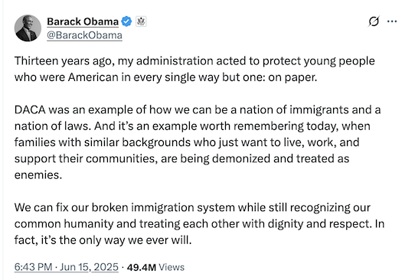Viewport: 402px width, 280px height.
Task: Click the word 'enemies.' in the post
Action: pos(38,175)
